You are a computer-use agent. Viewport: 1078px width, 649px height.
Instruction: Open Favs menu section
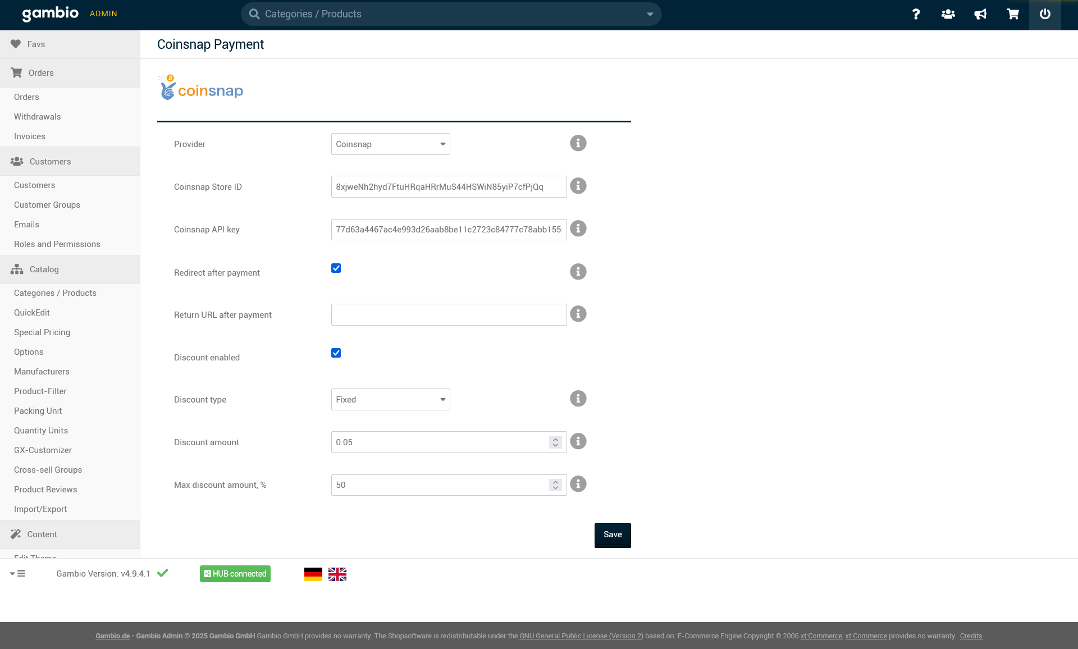(x=70, y=44)
